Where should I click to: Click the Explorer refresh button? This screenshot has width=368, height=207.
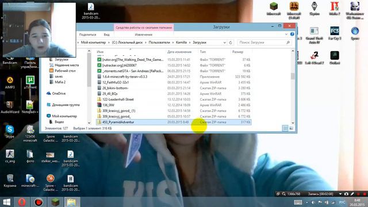(x=231, y=43)
